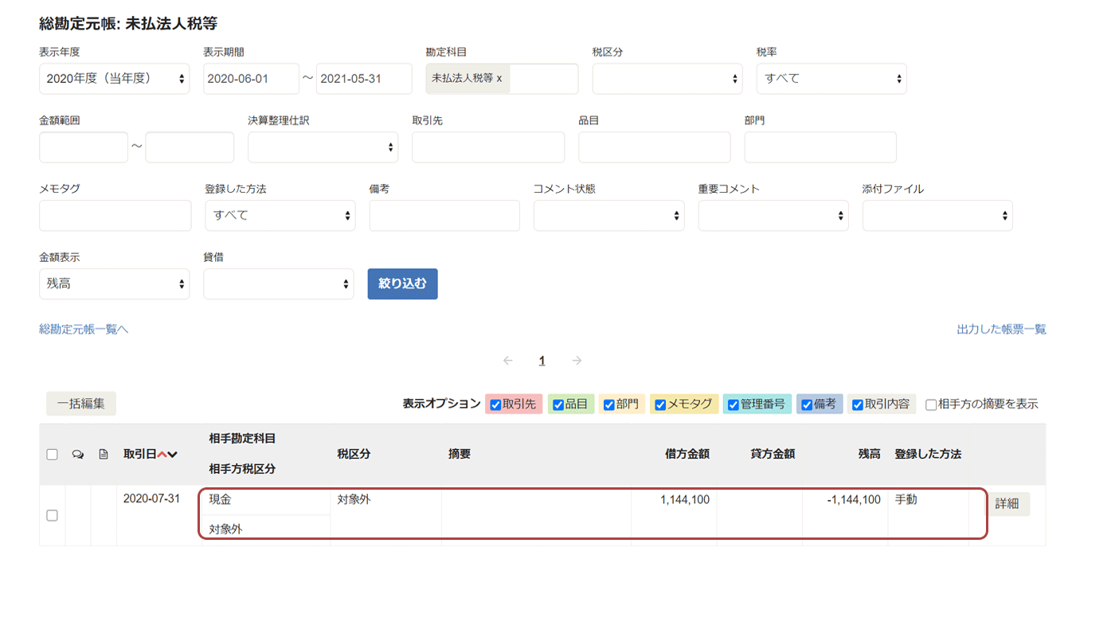Open the コメント状態 dropdown
Screen dimensions: 1115x637
click(x=609, y=216)
